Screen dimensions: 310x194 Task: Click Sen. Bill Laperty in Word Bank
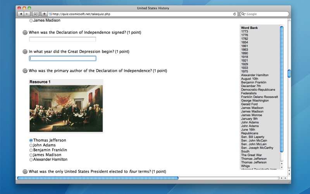pos(253,137)
